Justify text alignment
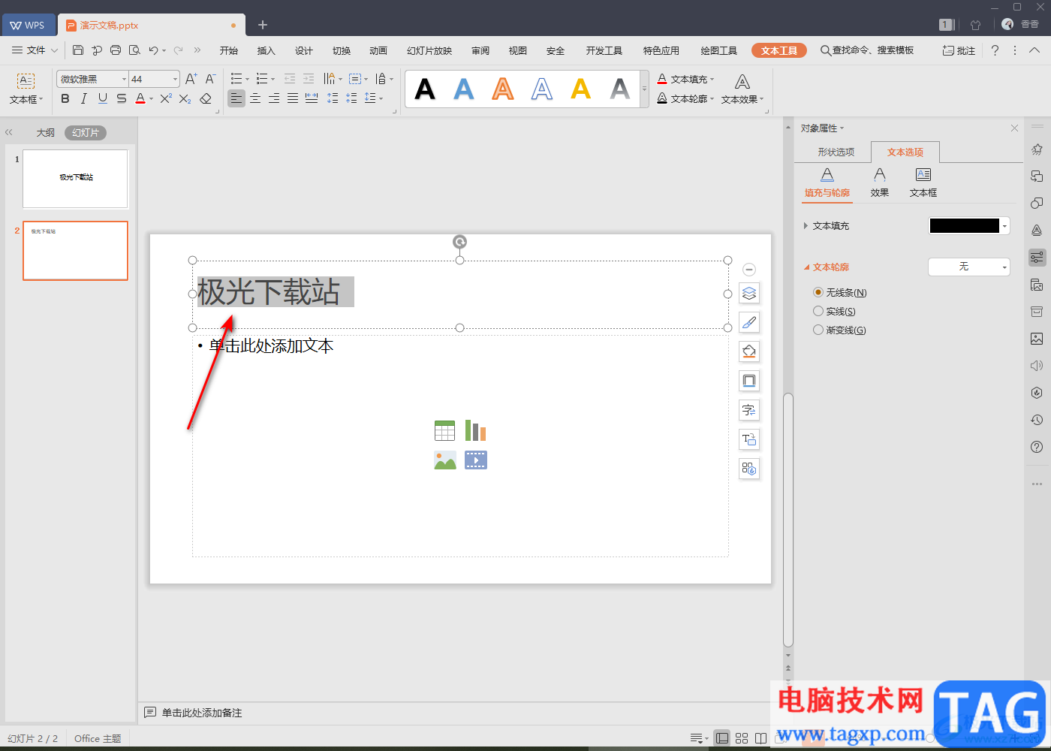1051x751 pixels. (x=293, y=98)
